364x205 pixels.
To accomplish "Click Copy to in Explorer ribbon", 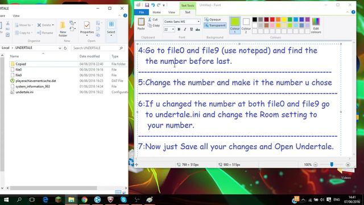I will (x=24, y=33).
